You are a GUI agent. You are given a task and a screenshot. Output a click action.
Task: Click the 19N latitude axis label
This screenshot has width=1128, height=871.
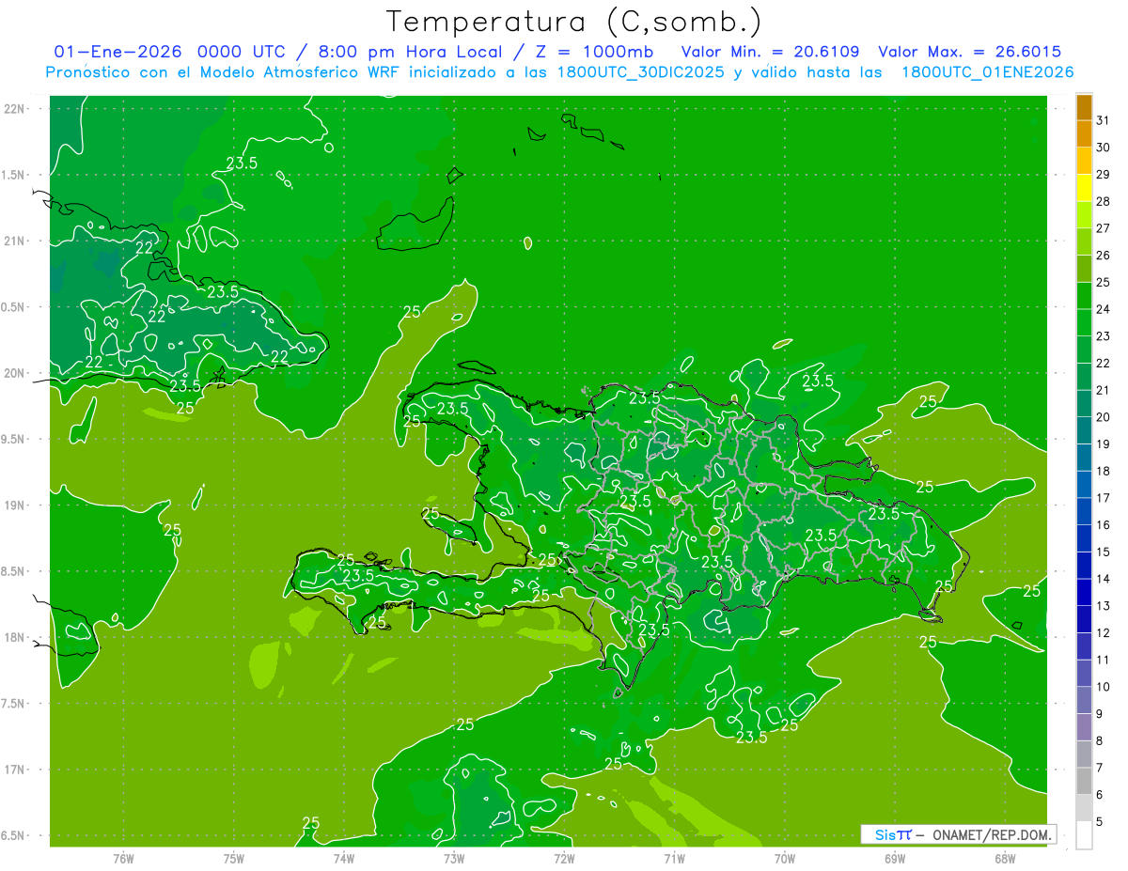click(15, 505)
